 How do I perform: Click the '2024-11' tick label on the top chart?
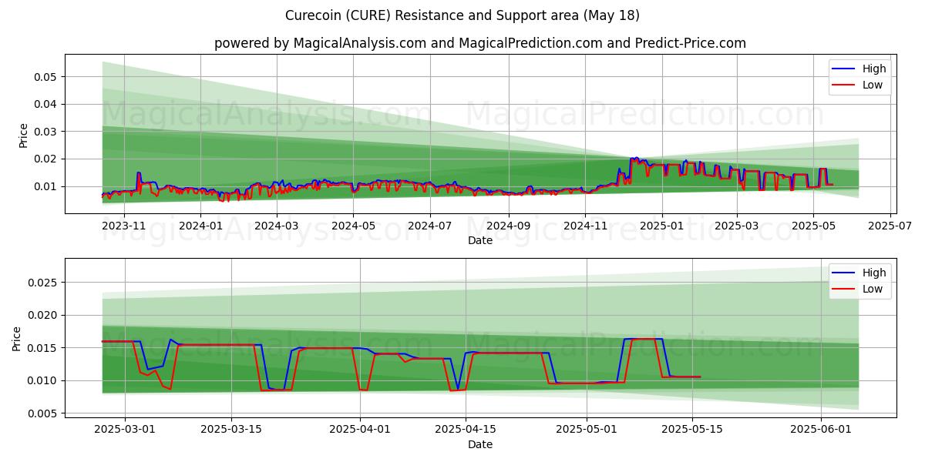click(584, 226)
